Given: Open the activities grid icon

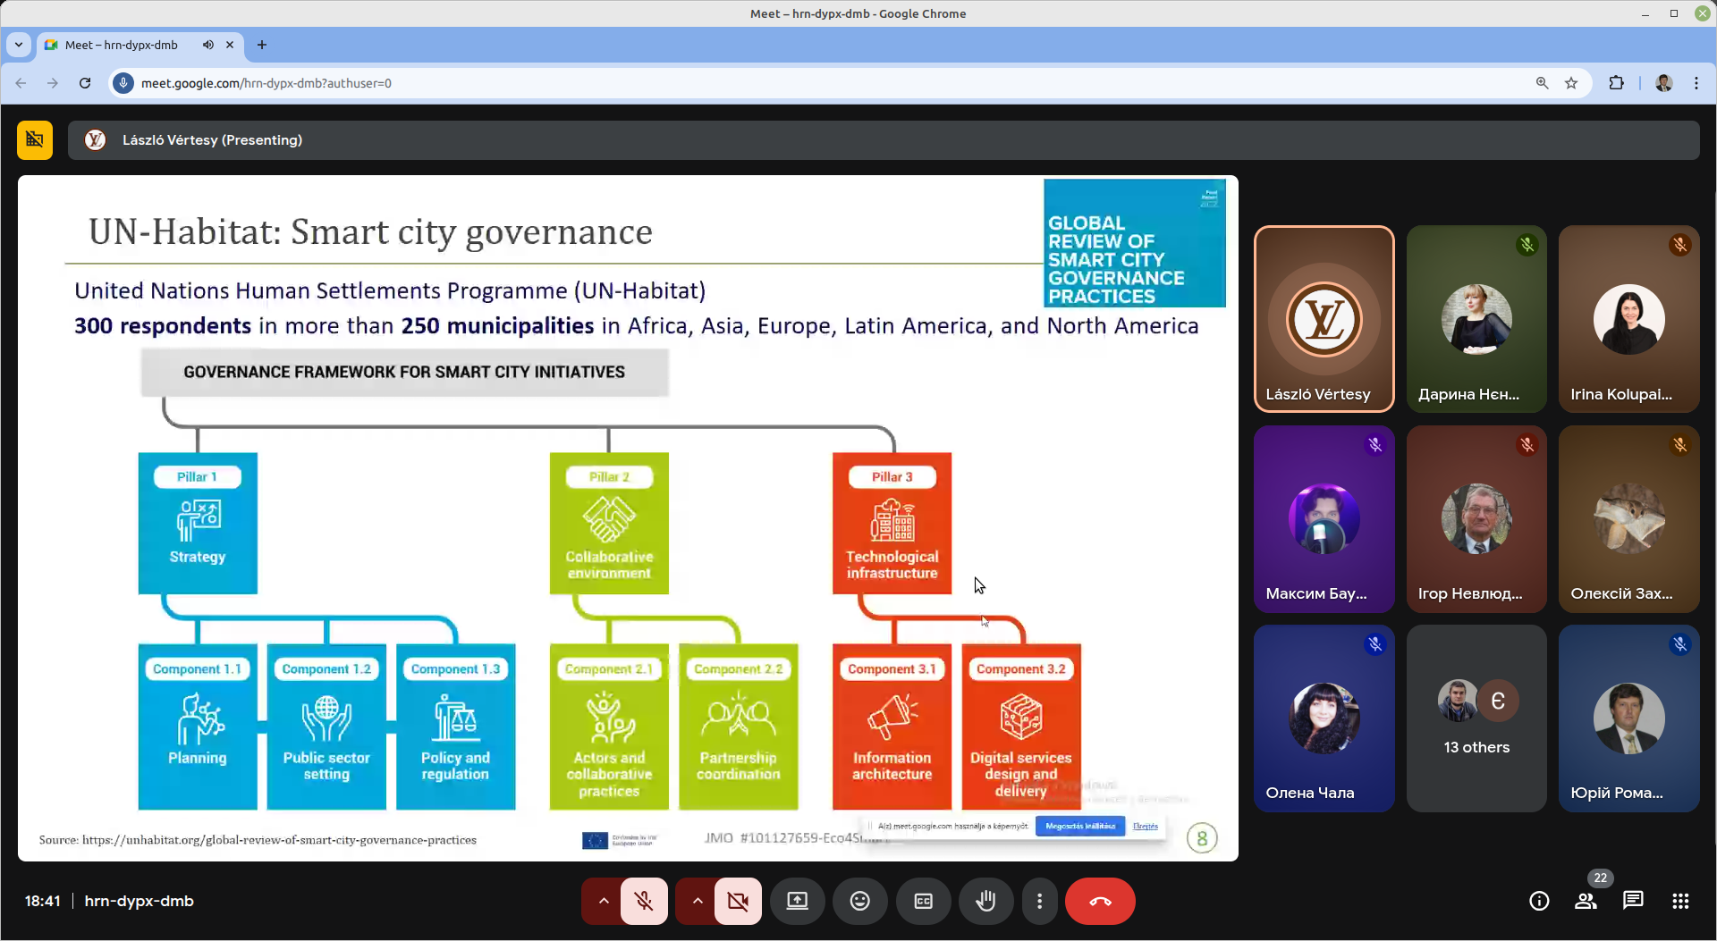Looking at the screenshot, I should (x=1679, y=901).
